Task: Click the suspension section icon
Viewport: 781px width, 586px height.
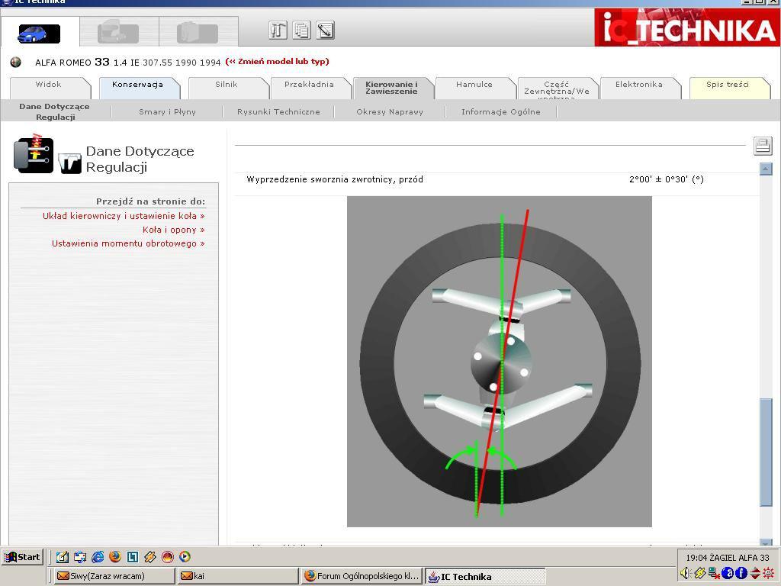Action: (x=33, y=154)
